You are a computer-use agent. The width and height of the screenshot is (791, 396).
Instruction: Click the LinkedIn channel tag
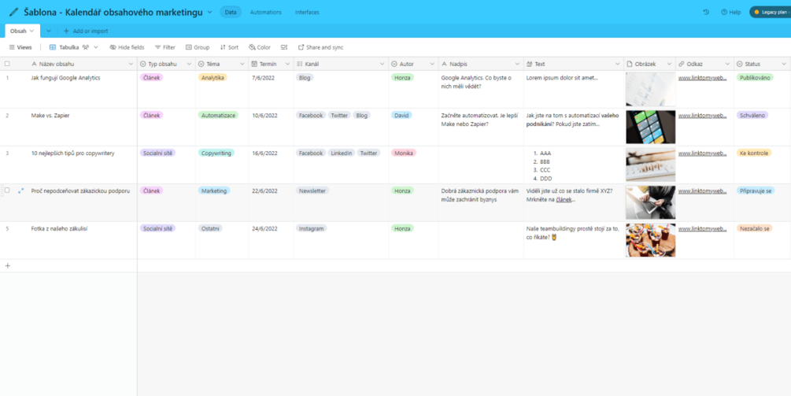tap(342, 153)
